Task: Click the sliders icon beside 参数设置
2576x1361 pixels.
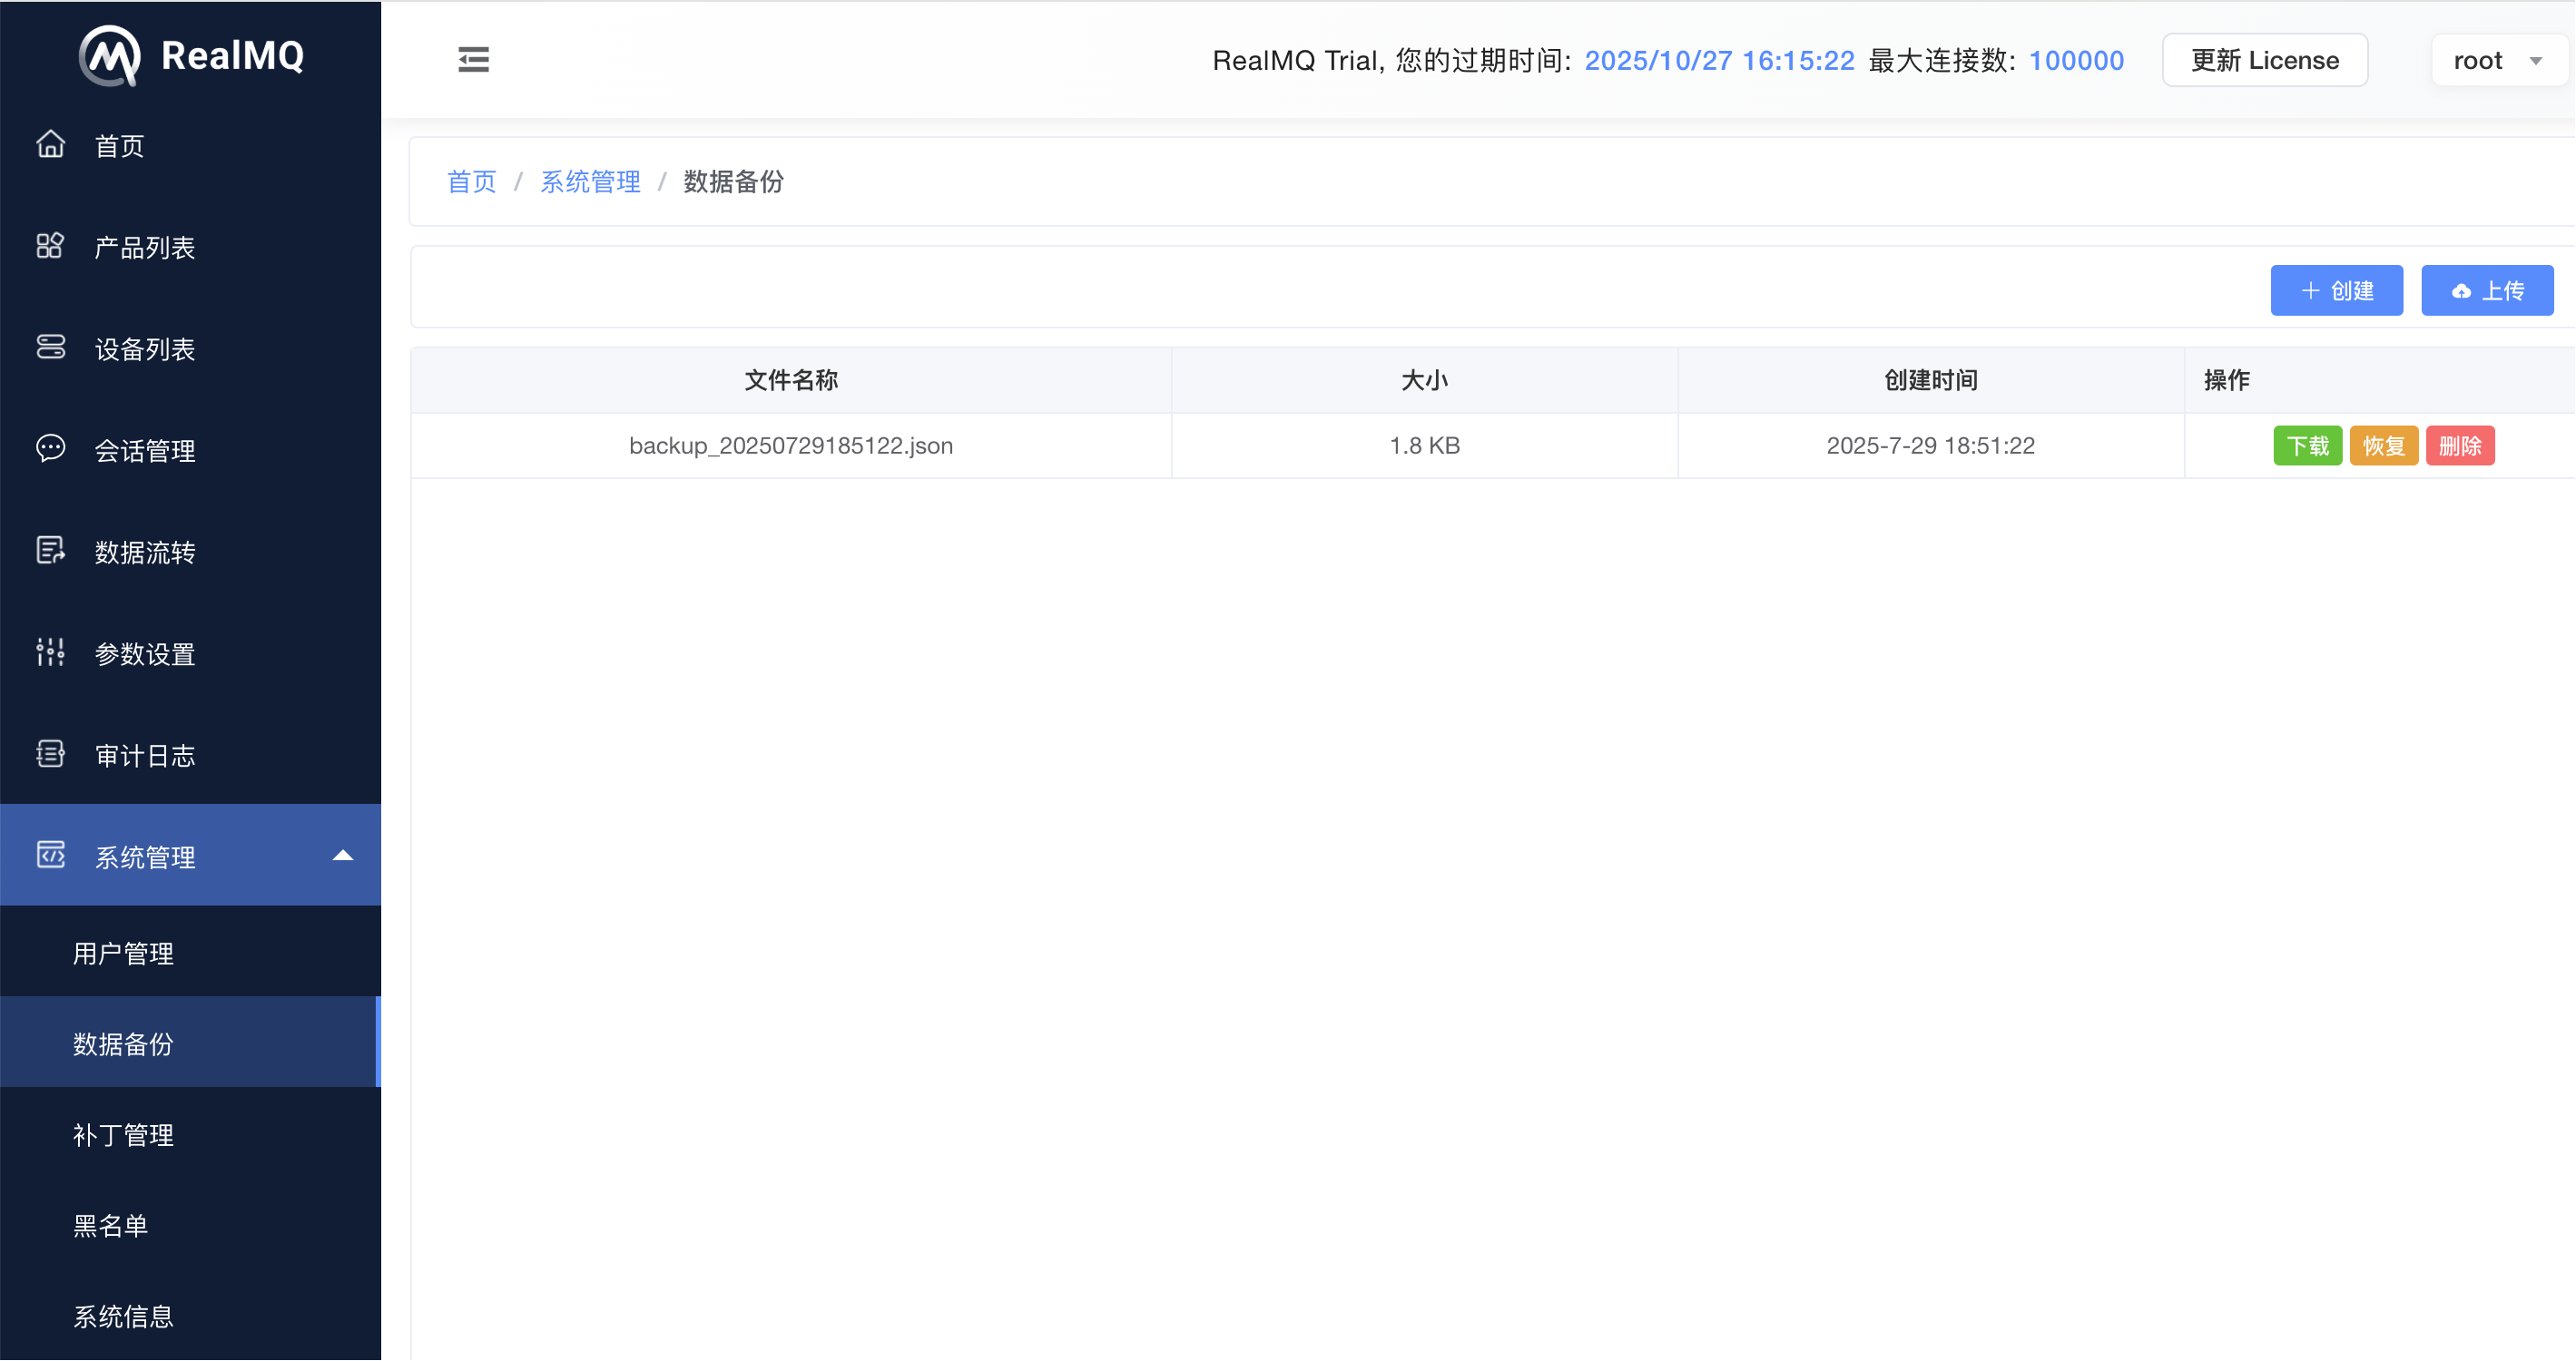Action: coord(51,652)
